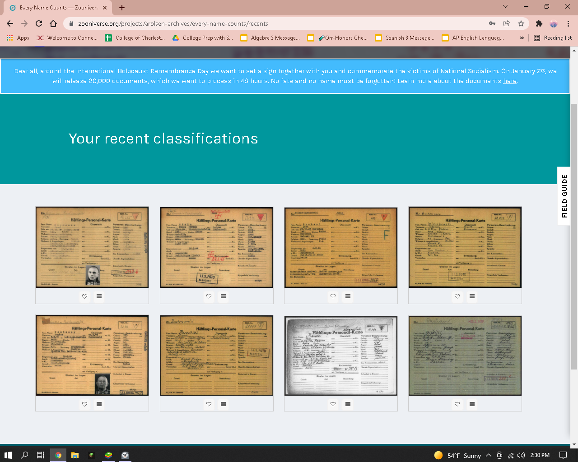Add the black-and-white card to a collection
This screenshot has height=462, width=578.
348,404
